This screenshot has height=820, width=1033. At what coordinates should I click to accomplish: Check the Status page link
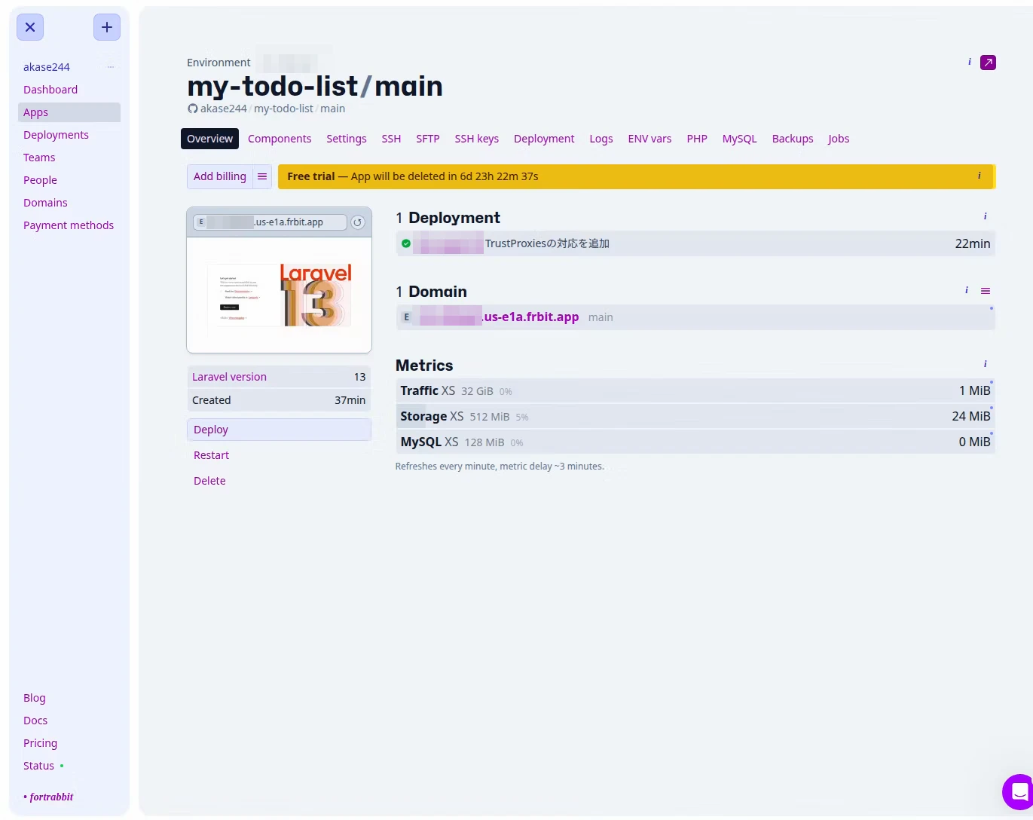(x=38, y=766)
